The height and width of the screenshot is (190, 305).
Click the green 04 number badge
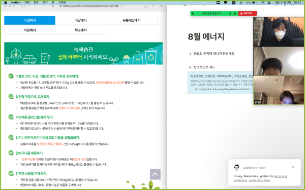(11, 137)
